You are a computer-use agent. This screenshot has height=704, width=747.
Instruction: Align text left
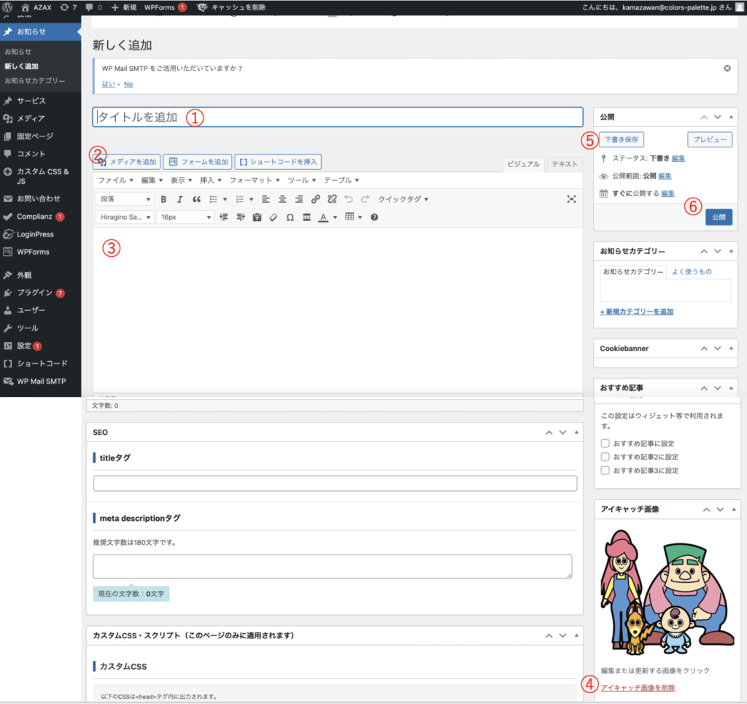[266, 199]
